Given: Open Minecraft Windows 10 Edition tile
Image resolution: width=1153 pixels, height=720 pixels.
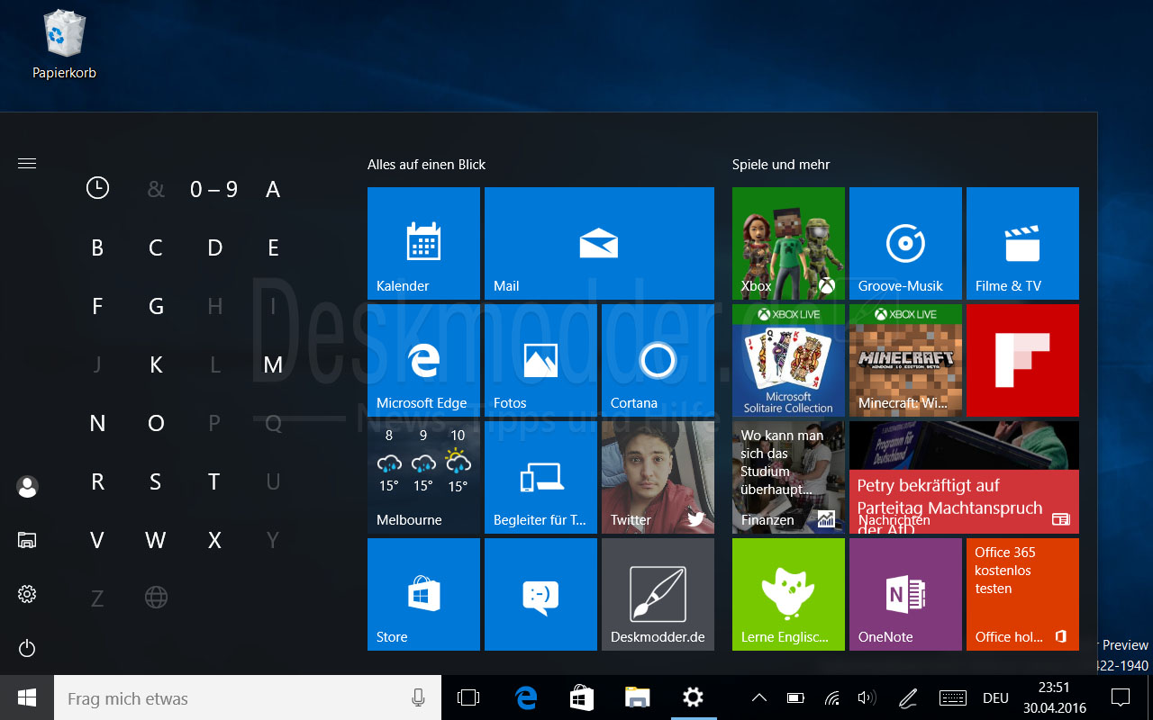Looking at the screenshot, I should [905, 360].
